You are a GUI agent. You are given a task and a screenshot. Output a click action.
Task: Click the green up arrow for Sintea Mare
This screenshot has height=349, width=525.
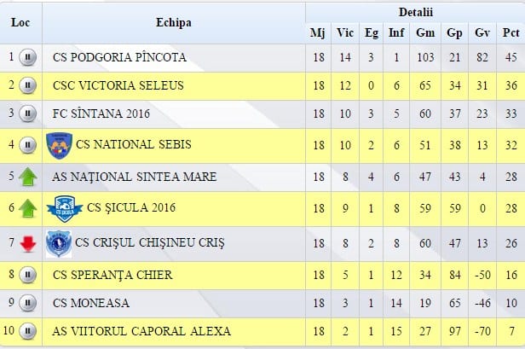tap(28, 177)
